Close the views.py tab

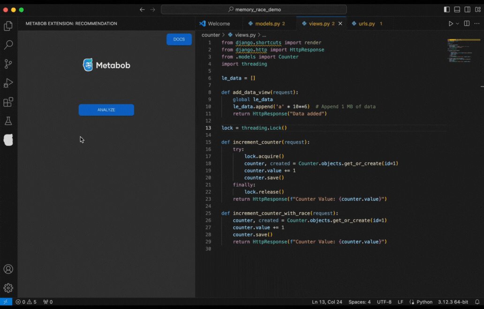pos(340,24)
